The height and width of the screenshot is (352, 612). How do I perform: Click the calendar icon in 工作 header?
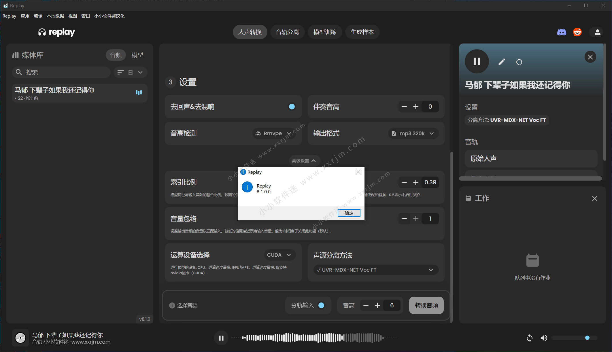pyautogui.click(x=468, y=198)
